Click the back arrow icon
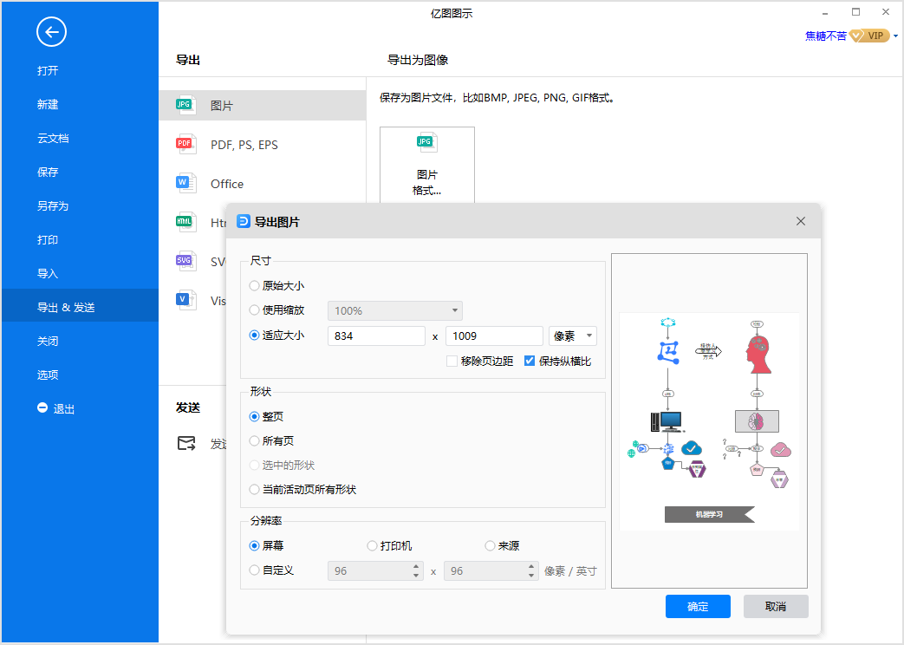 coord(51,33)
